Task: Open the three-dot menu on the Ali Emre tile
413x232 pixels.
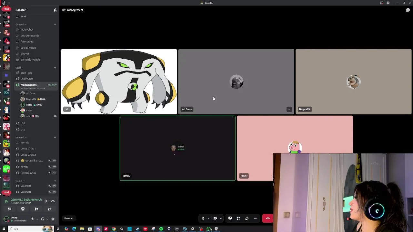Action: coord(289,109)
